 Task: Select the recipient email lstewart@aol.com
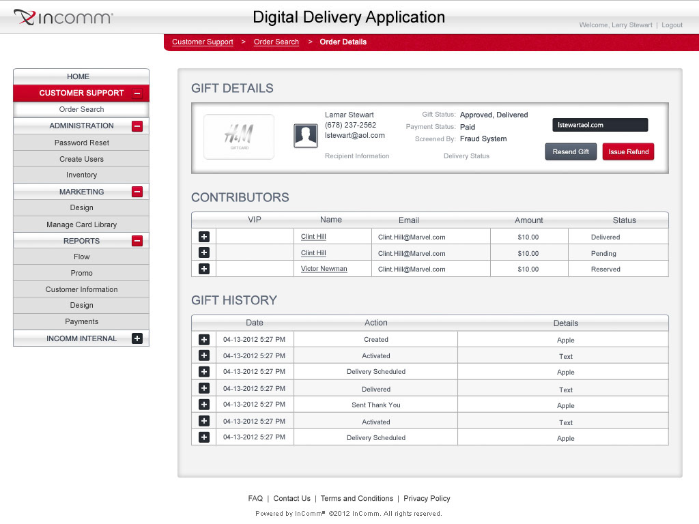point(354,136)
